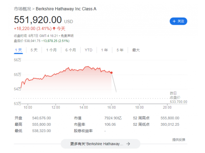Click the red closing price dot on chart

pyautogui.click(x=111, y=73)
